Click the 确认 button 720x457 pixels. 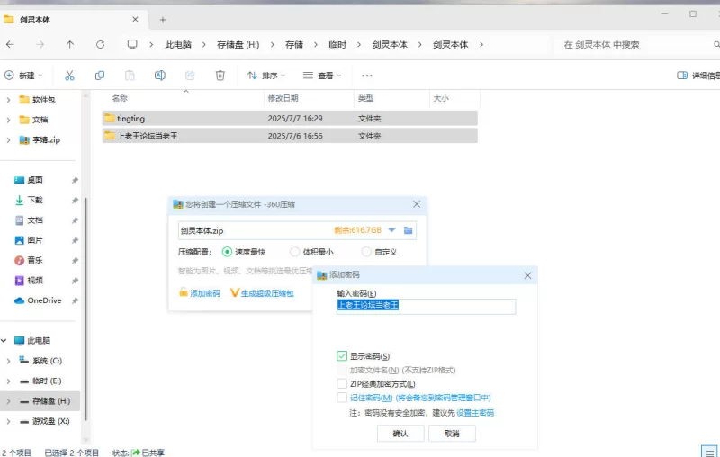point(400,433)
